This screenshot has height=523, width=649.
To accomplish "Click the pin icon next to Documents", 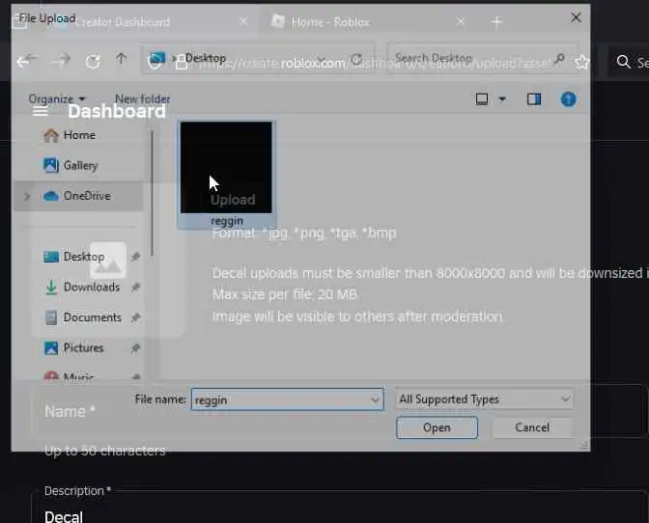I will (x=136, y=317).
